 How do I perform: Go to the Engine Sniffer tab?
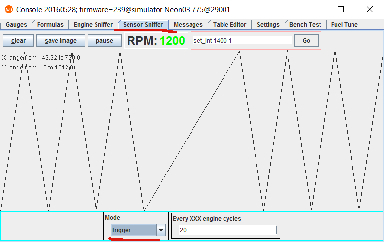tap(93, 25)
